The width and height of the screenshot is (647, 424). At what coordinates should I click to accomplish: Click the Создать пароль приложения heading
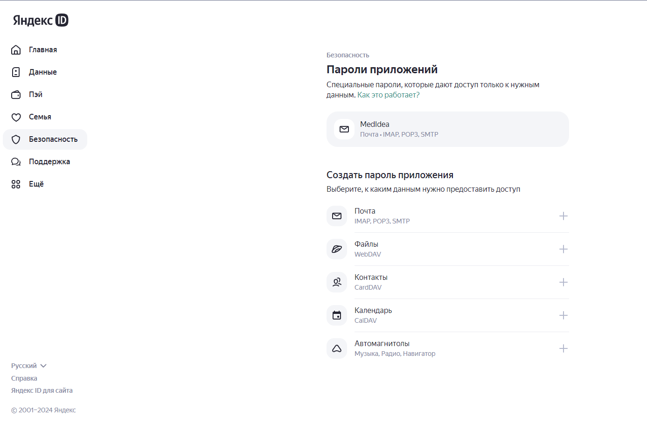390,175
